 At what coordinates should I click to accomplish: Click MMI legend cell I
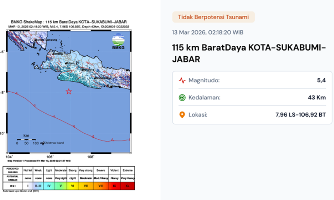tap(28, 186)
